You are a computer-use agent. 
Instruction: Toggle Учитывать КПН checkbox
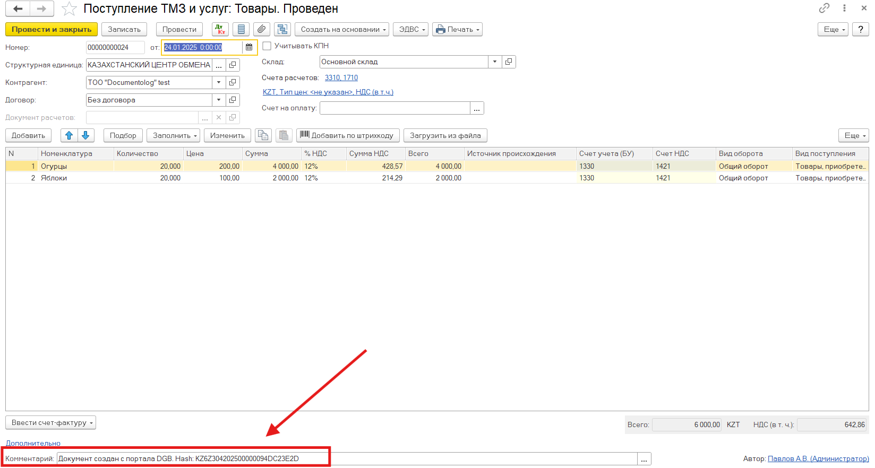coord(267,46)
